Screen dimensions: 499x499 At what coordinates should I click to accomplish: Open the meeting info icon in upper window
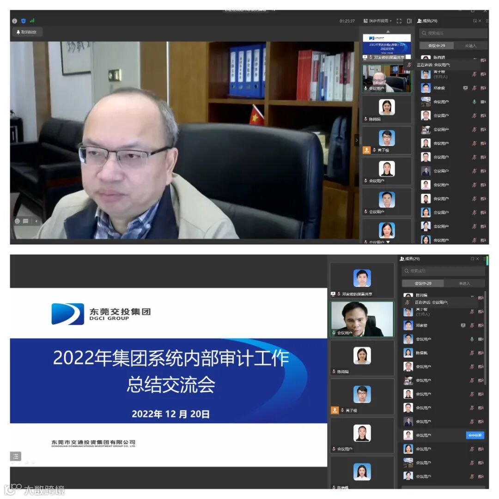(x=15, y=21)
